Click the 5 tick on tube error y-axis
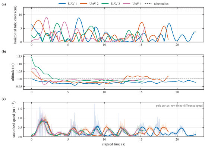205x148 pixels. point(21,28)
